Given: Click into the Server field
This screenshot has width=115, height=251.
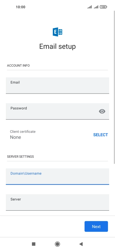Looking at the screenshot, I should point(57,202).
